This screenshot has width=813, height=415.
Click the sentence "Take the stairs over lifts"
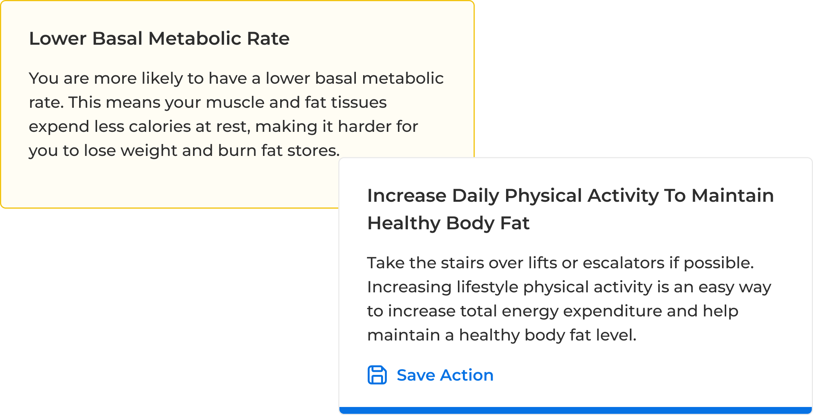[x=560, y=263]
